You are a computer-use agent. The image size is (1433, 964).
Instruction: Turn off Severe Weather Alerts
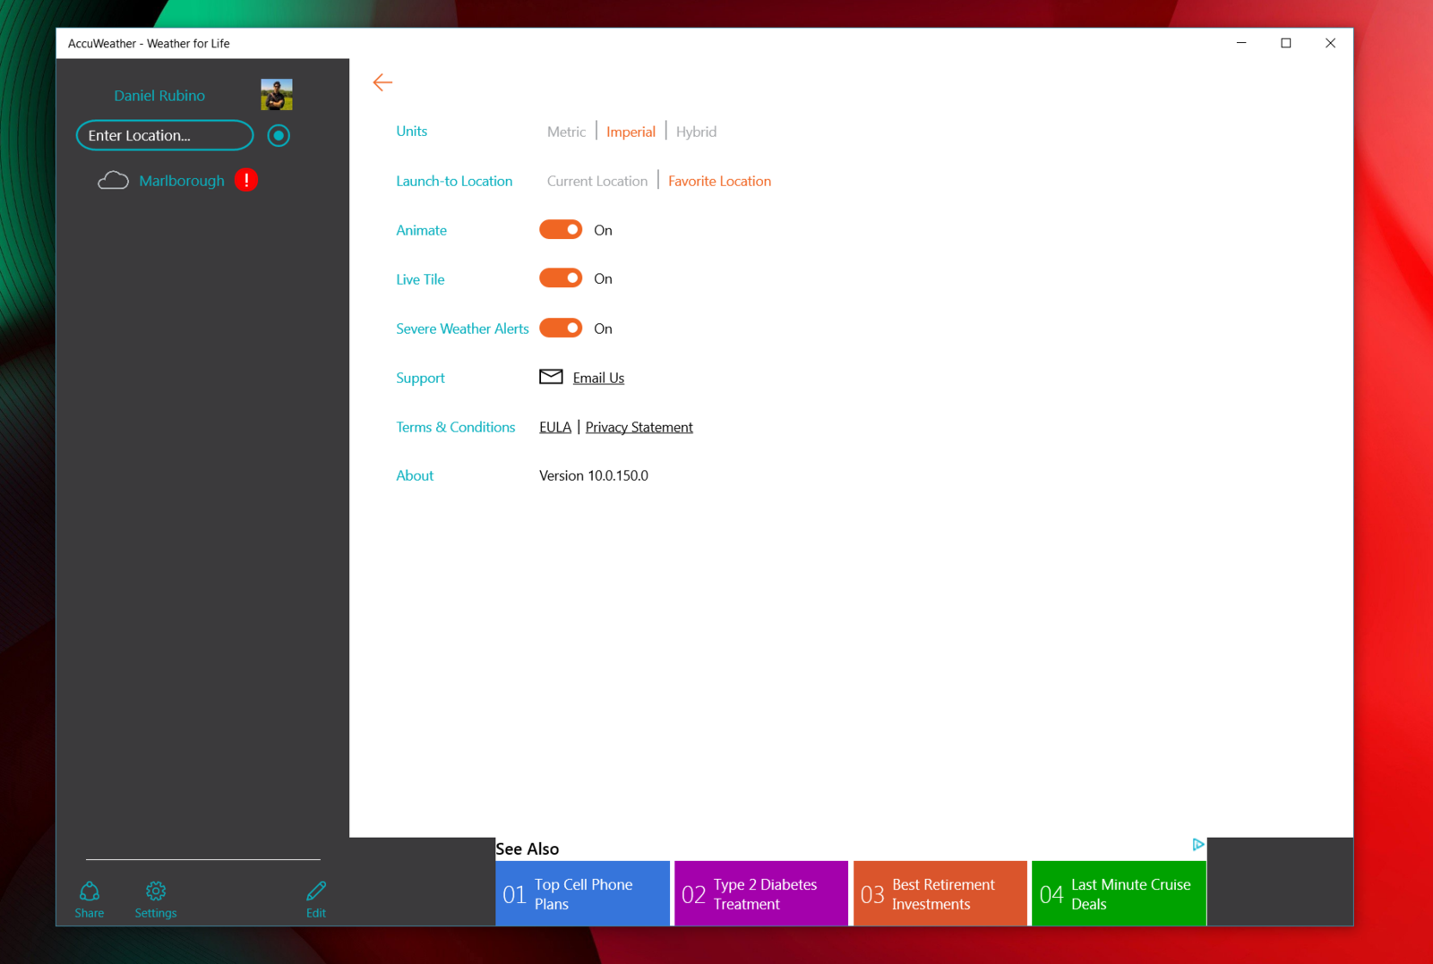pyautogui.click(x=561, y=328)
